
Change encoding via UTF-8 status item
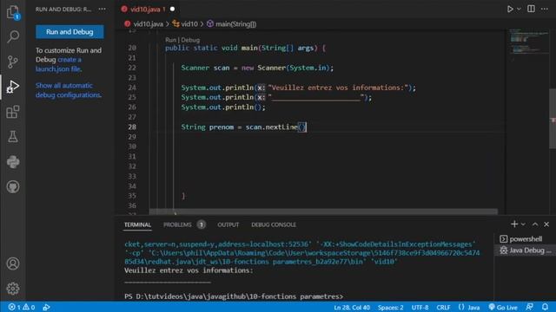click(x=420, y=308)
